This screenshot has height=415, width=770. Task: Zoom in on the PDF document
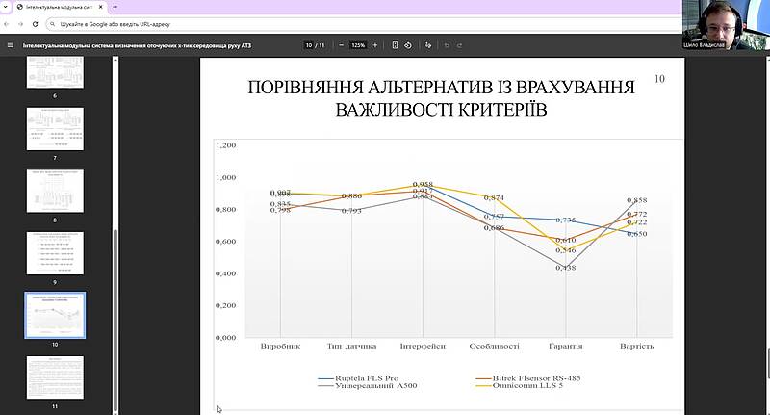375,45
